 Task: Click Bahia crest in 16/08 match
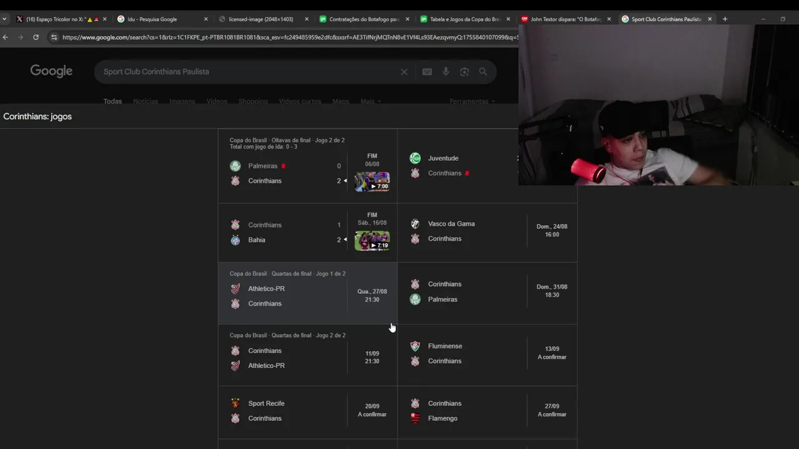(235, 240)
